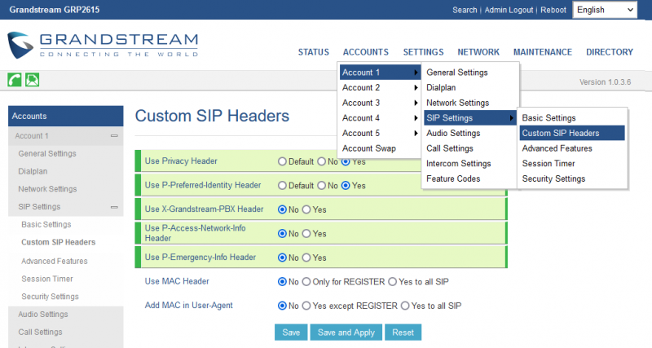
Task: Select Yes except REGISTER for MAC in User-Agent
Action: (306, 306)
